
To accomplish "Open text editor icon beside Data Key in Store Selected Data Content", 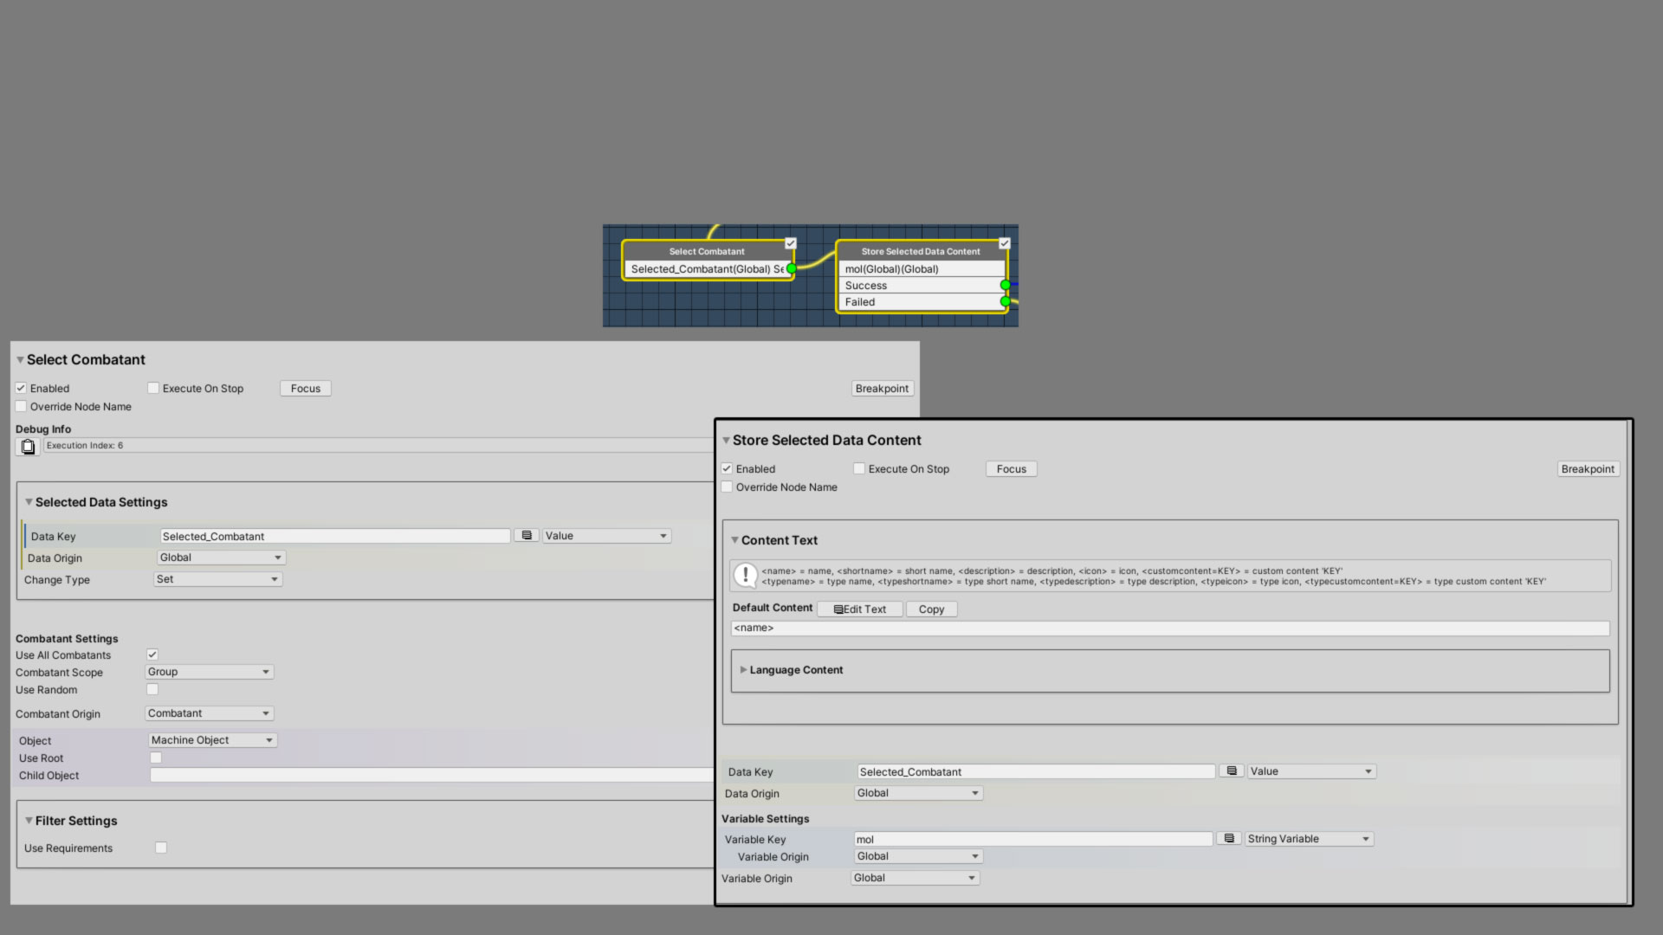I will (1232, 771).
